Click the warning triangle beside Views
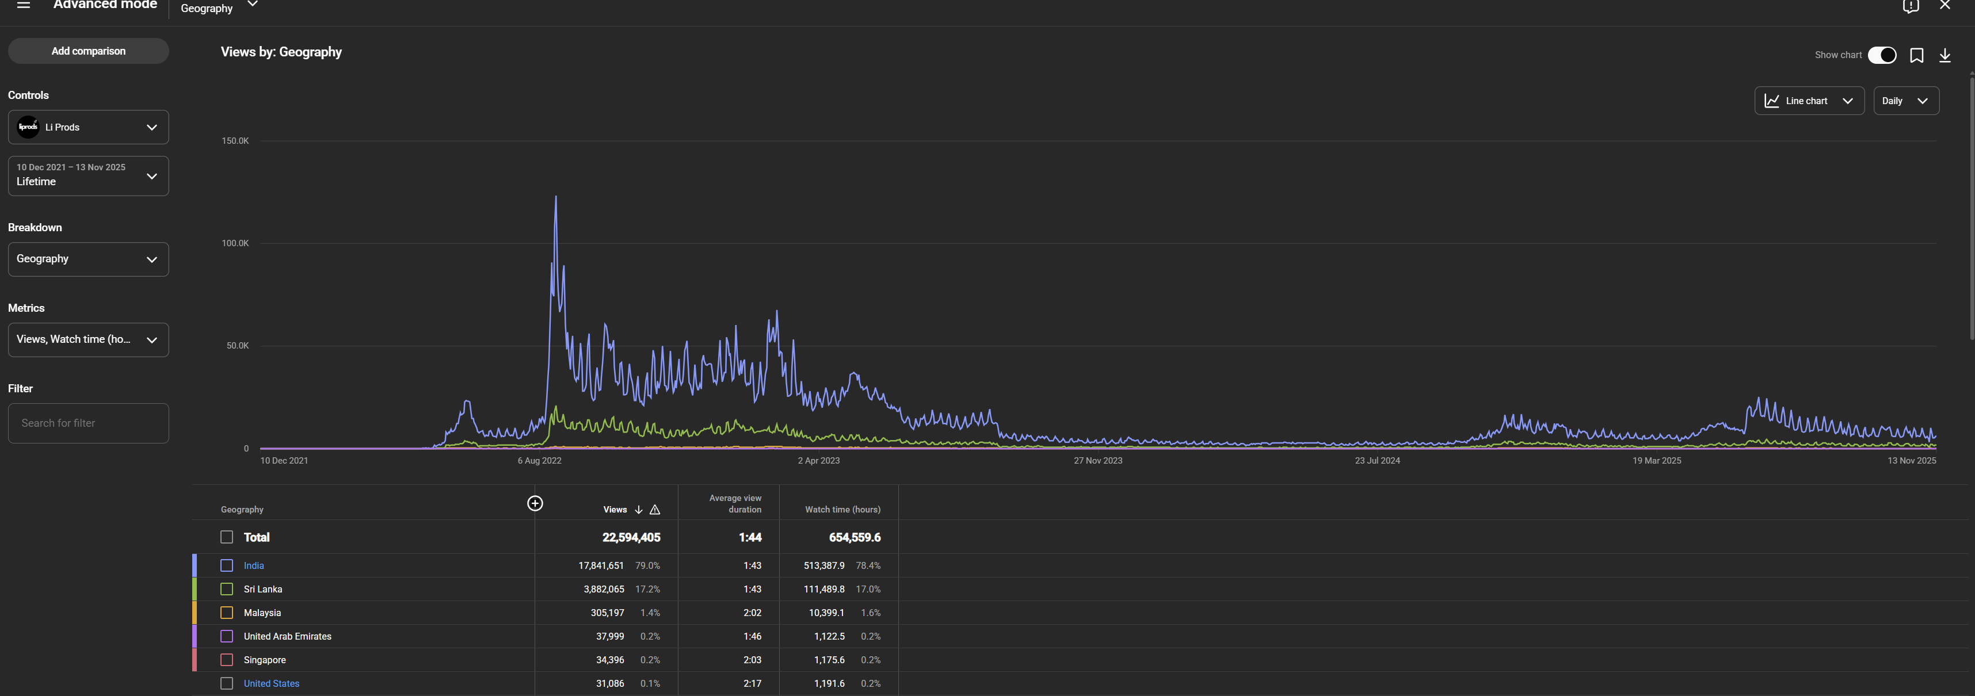 655,510
